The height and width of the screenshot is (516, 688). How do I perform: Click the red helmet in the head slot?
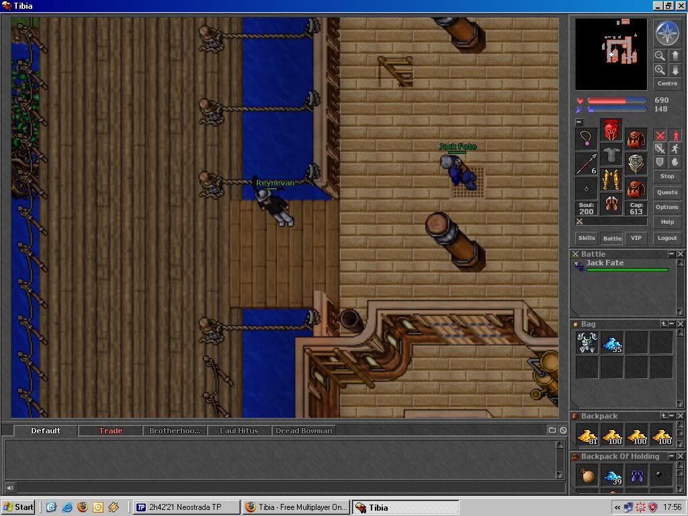611,130
